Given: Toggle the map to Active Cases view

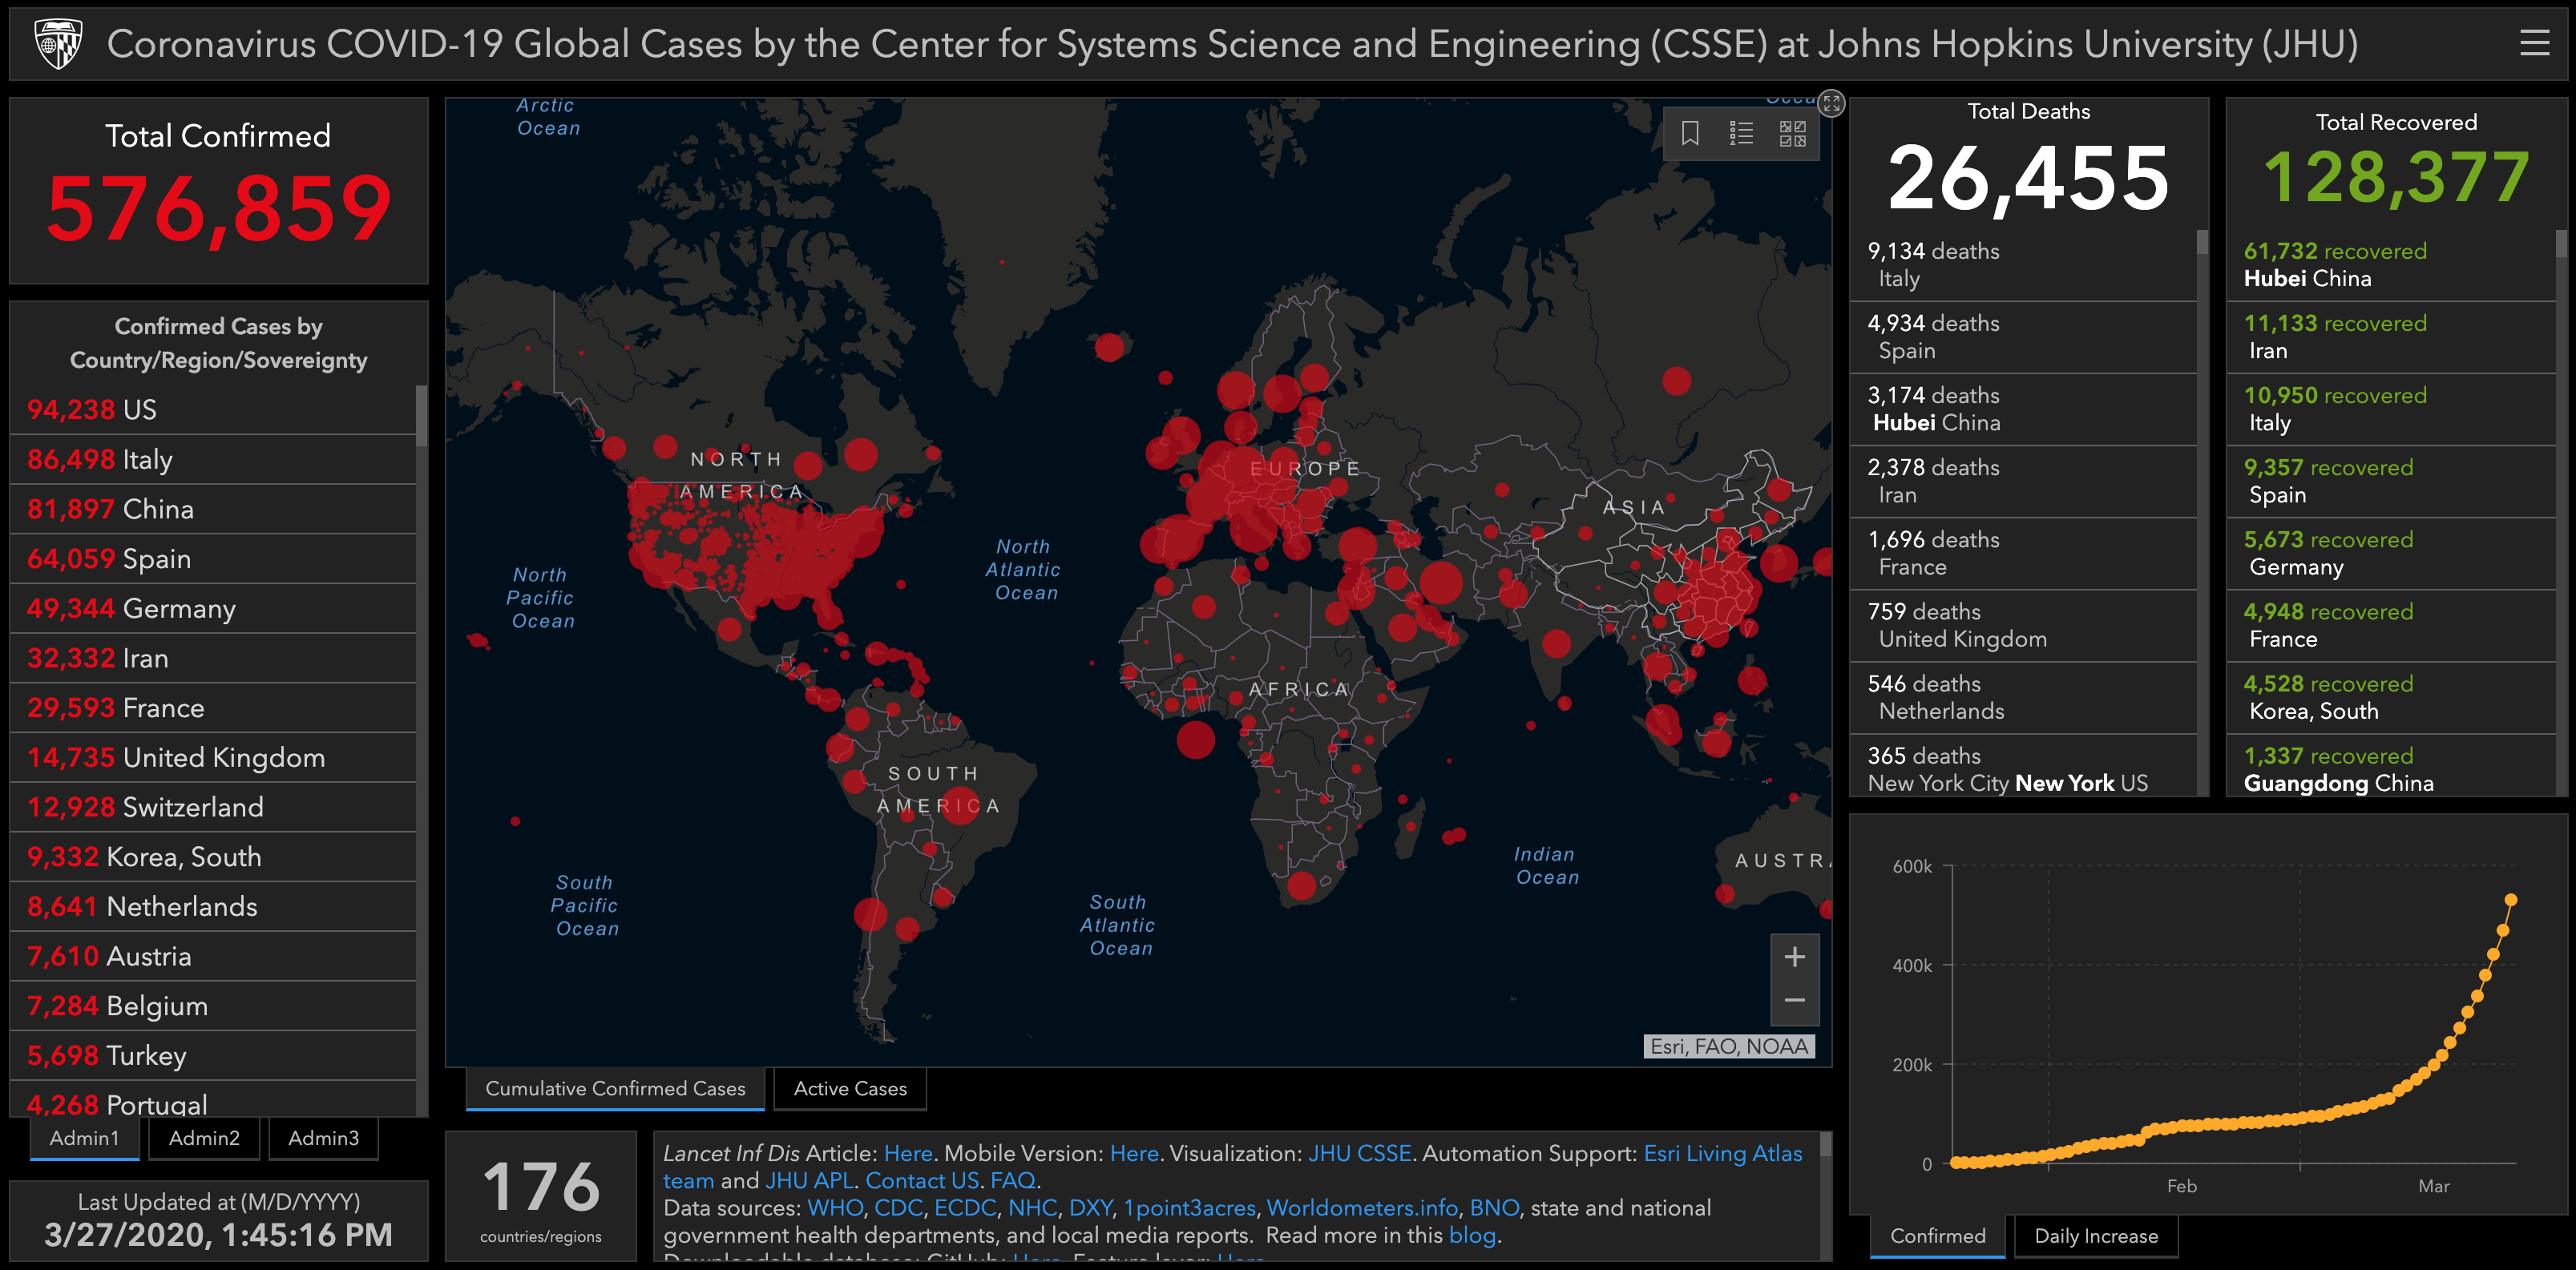Looking at the screenshot, I should pos(849,1089).
